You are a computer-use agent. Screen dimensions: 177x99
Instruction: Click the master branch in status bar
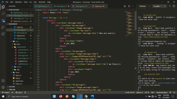click(x=6, y=92)
